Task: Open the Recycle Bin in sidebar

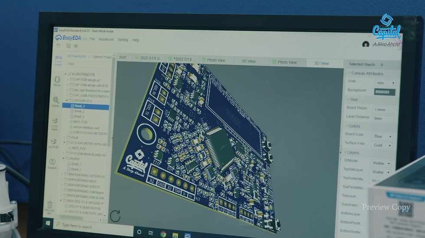Action: click(x=50, y=207)
